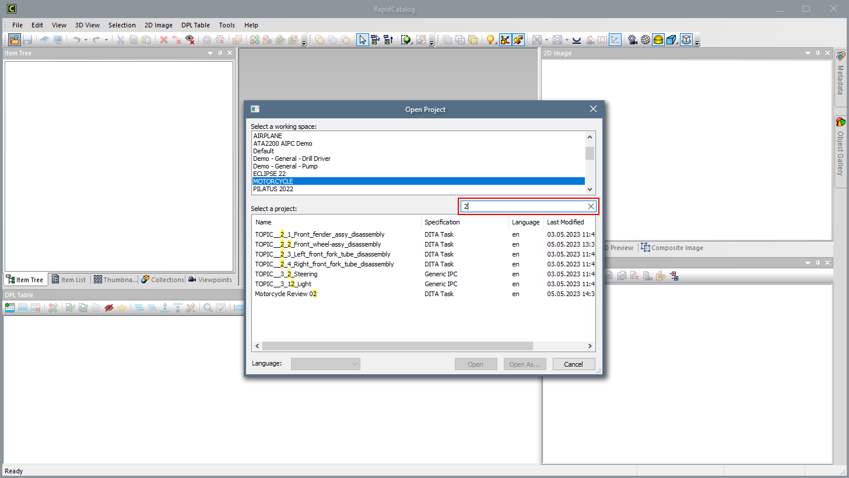849x478 pixels.
Task: Open the Language dropdown in the dialog
Action: tap(325, 364)
